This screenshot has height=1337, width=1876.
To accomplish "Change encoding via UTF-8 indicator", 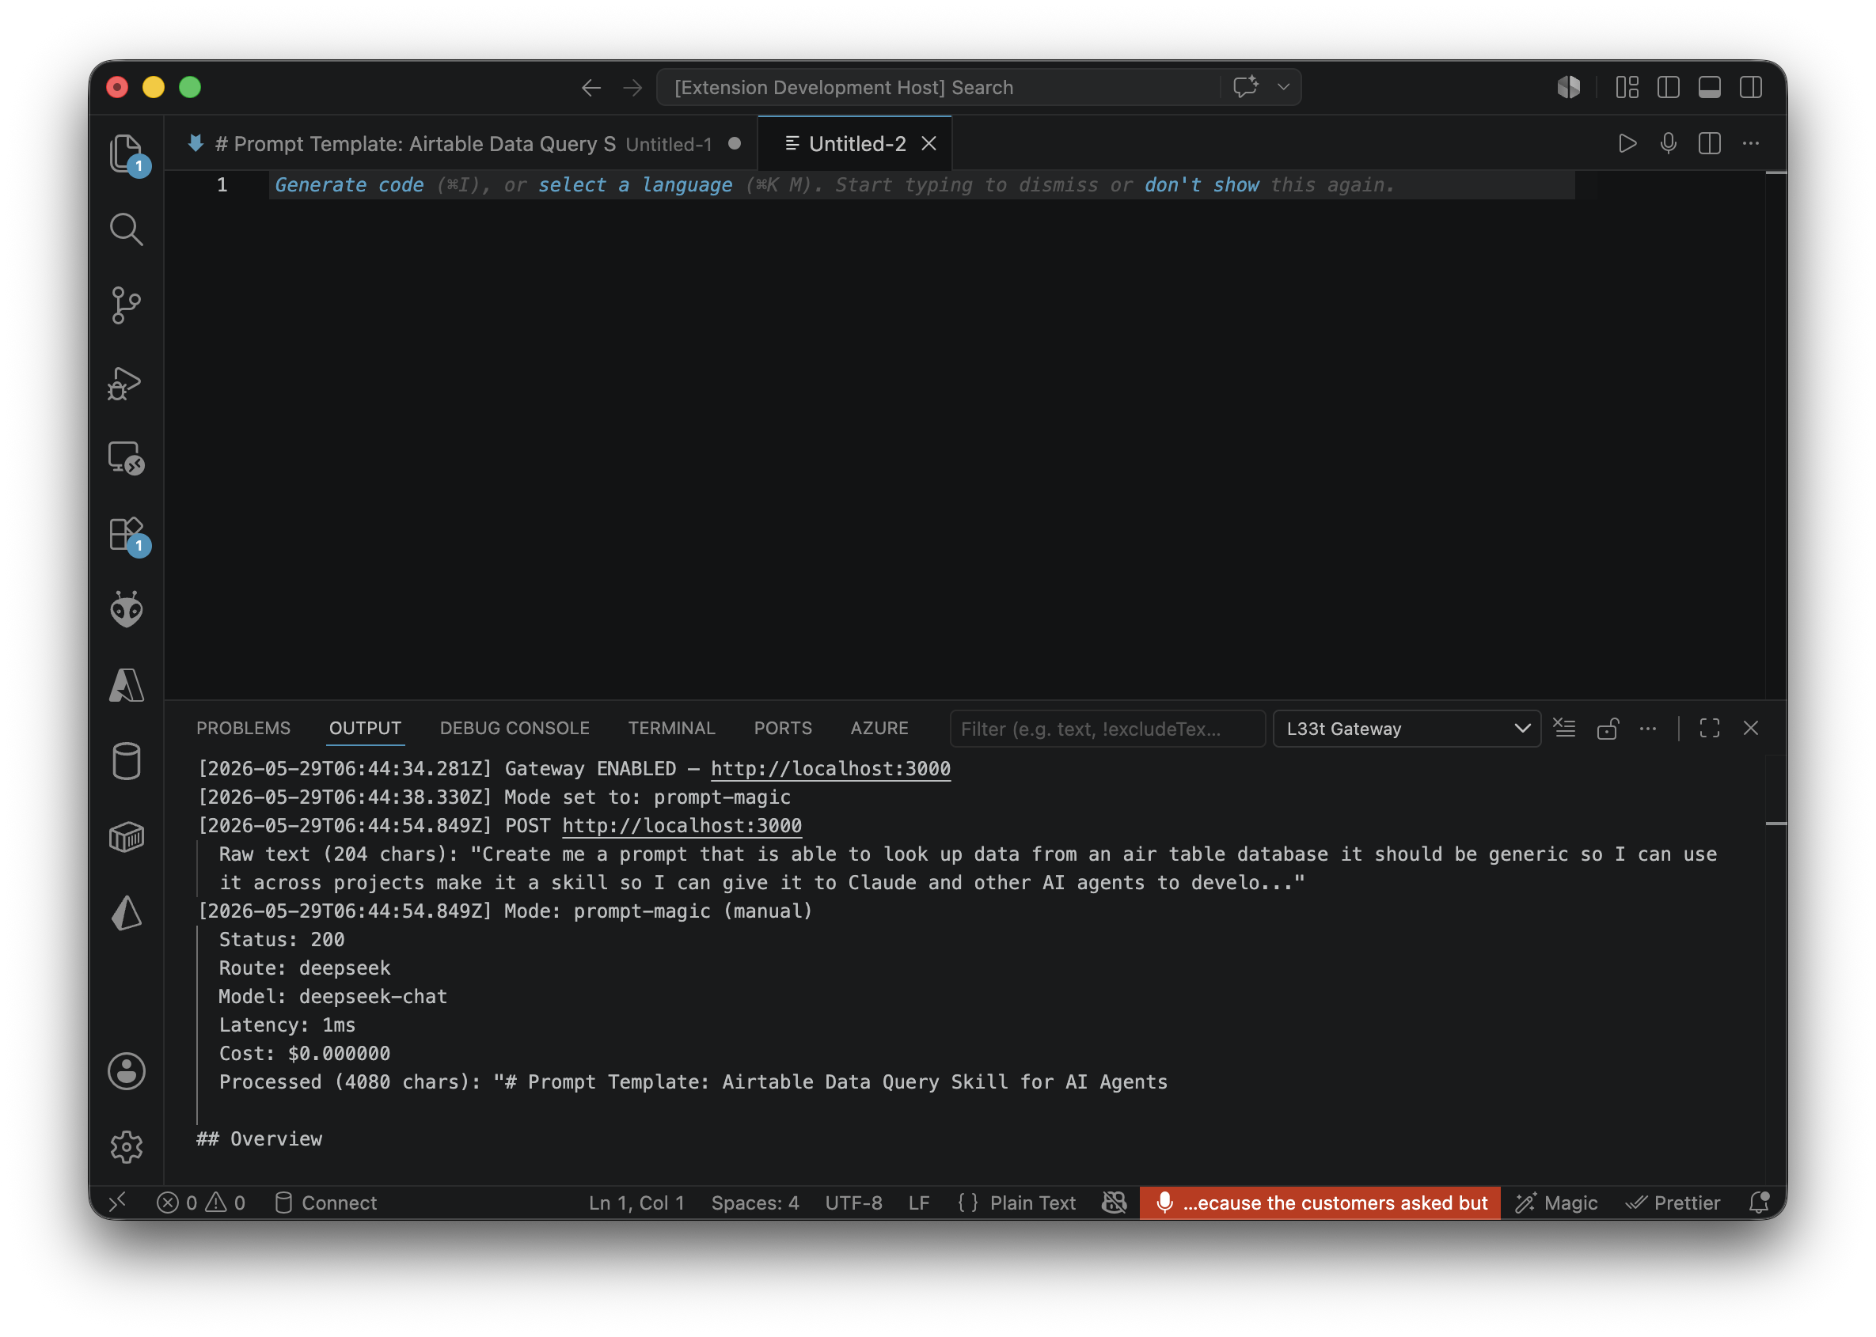I will pyautogui.click(x=854, y=1203).
